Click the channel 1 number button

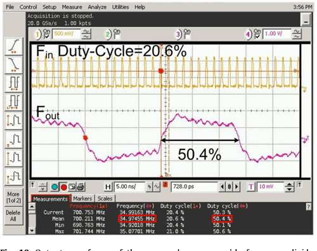(38, 34)
